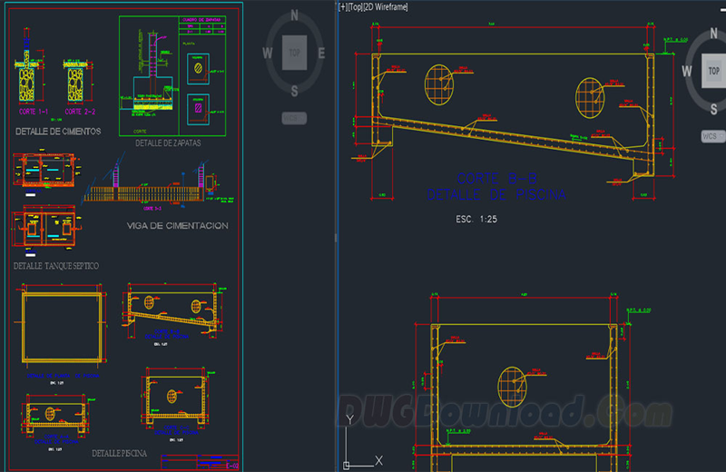Image resolution: width=726 pixels, height=472 pixels.
Task: Select large 'DETALLE DE PISCINA' text in right viewport
Action: point(496,194)
